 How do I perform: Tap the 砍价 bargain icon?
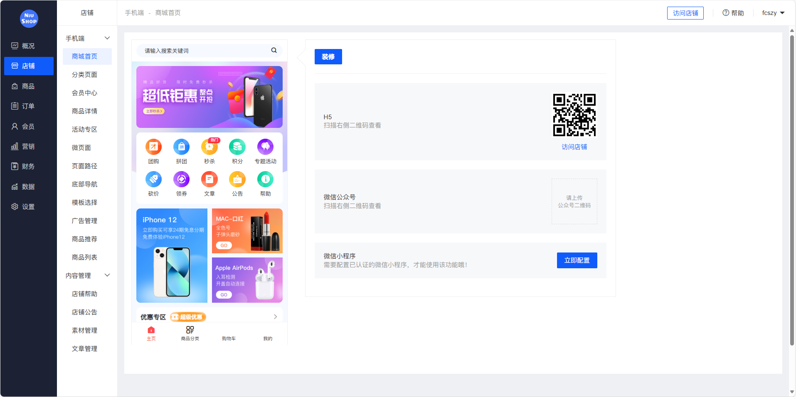(153, 179)
